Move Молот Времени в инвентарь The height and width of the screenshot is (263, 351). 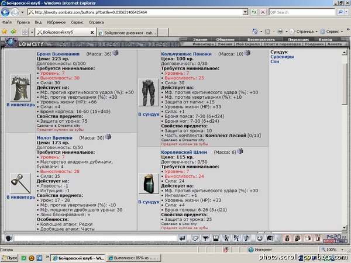tap(20, 198)
